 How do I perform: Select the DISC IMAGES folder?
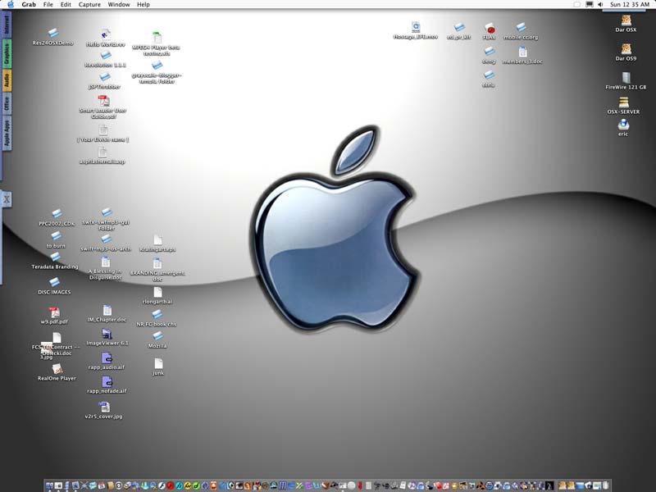point(54,286)
